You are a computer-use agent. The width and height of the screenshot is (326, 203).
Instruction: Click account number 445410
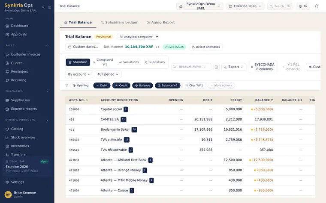pyautogui.click(x=74, y=140)
